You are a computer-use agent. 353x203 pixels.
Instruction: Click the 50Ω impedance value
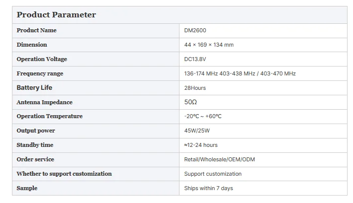pos(190,102)
